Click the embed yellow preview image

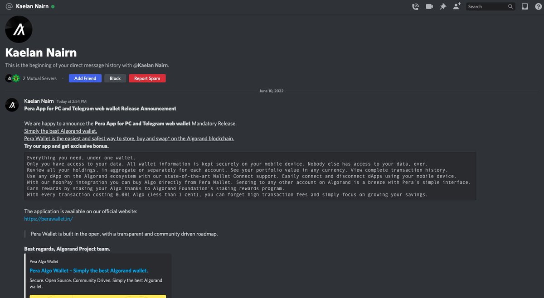(98, 296)
